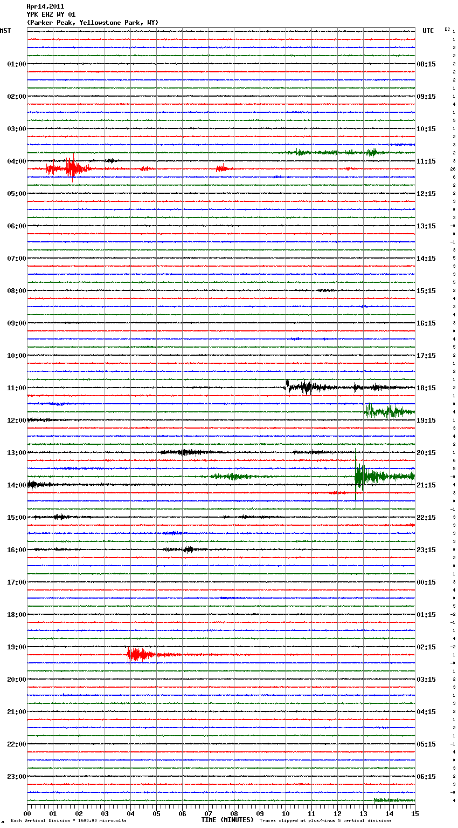Screen dimensions: 458x828
Task: Click the DC column header
Action: click(x=447, y=29)
